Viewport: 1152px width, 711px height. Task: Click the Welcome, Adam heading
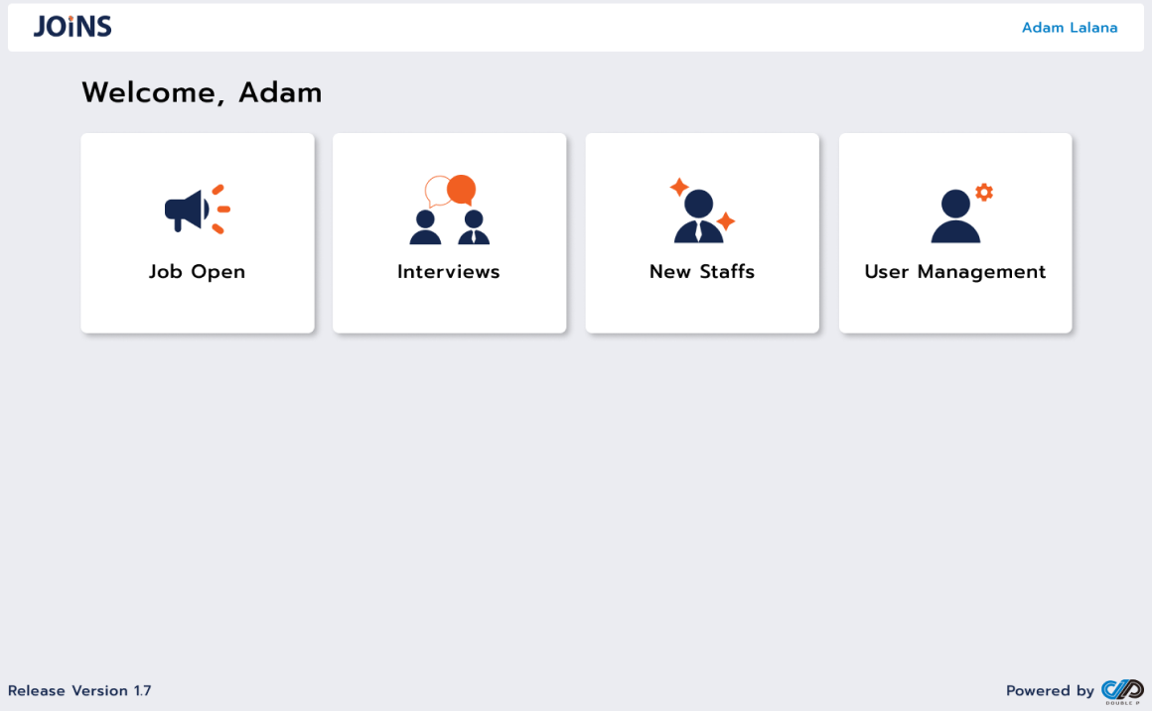coord(202,93)
